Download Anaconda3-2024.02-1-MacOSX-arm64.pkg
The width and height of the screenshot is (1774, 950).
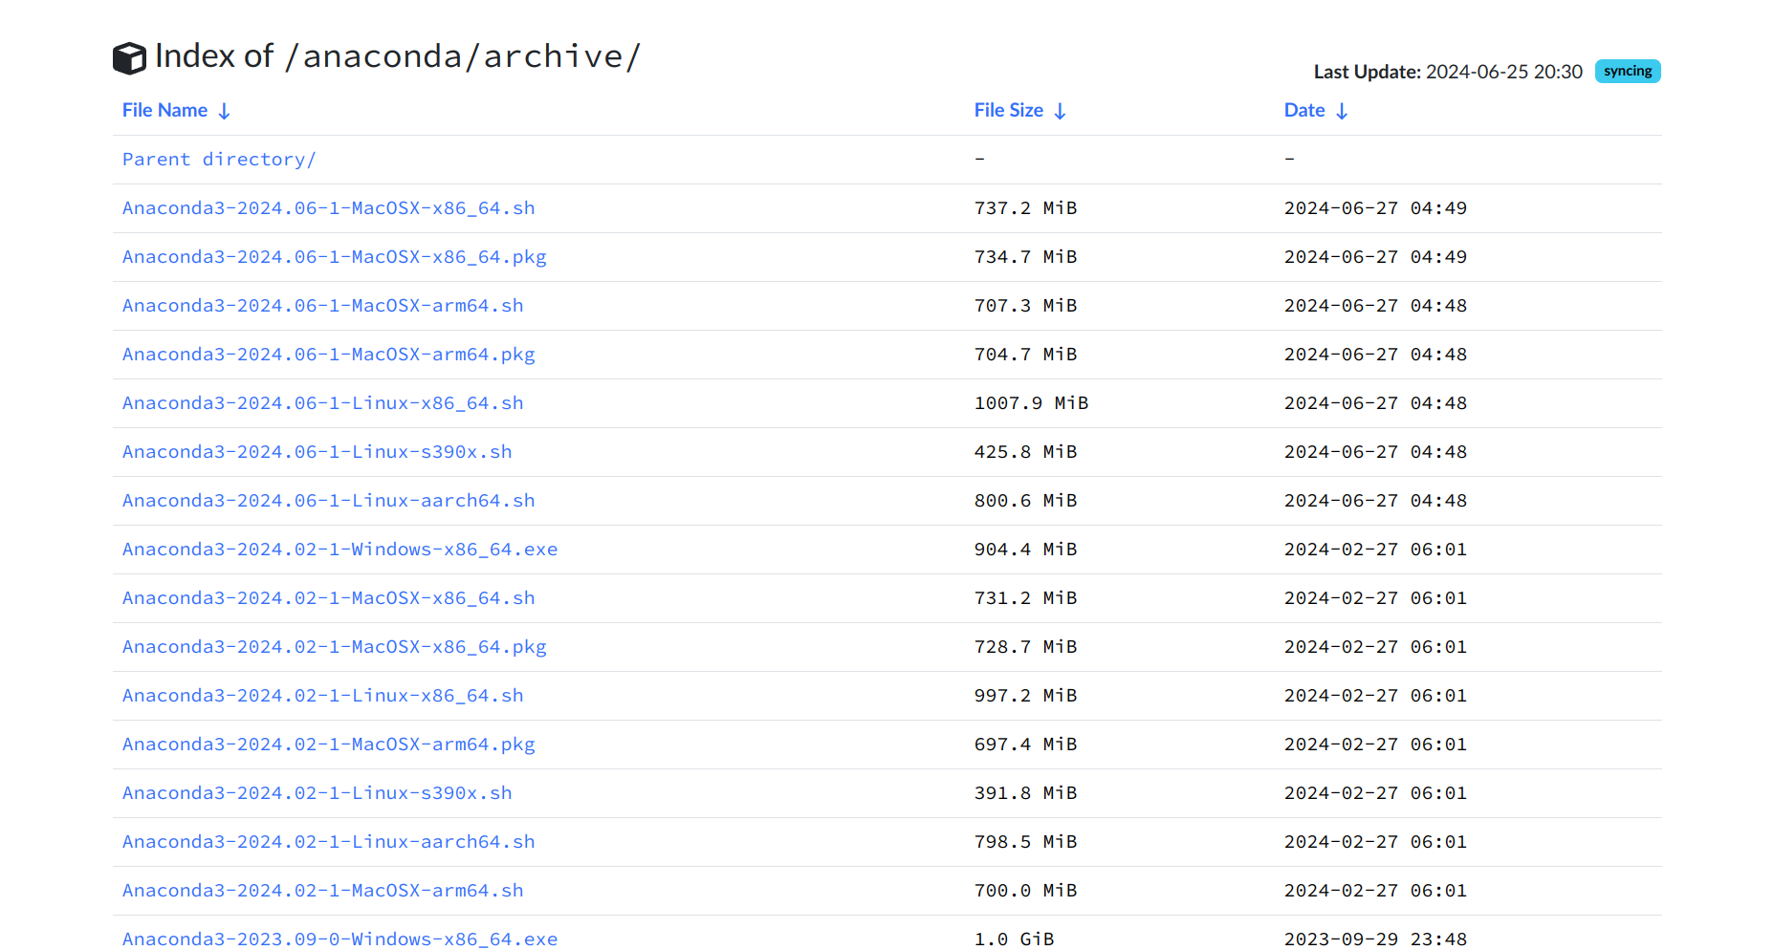(329, 745)
